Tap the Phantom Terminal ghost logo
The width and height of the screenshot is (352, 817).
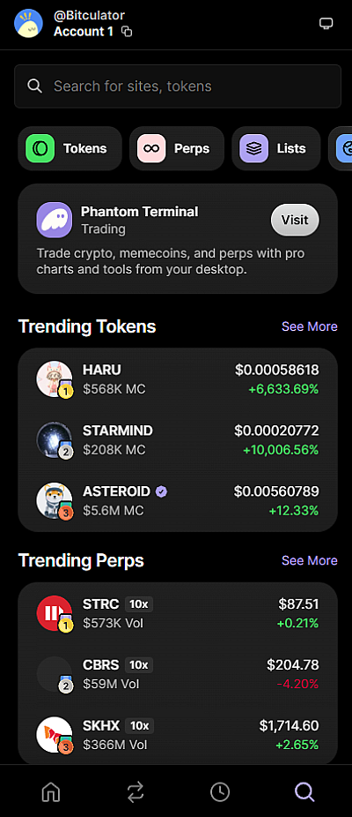(x=54, y=220)
